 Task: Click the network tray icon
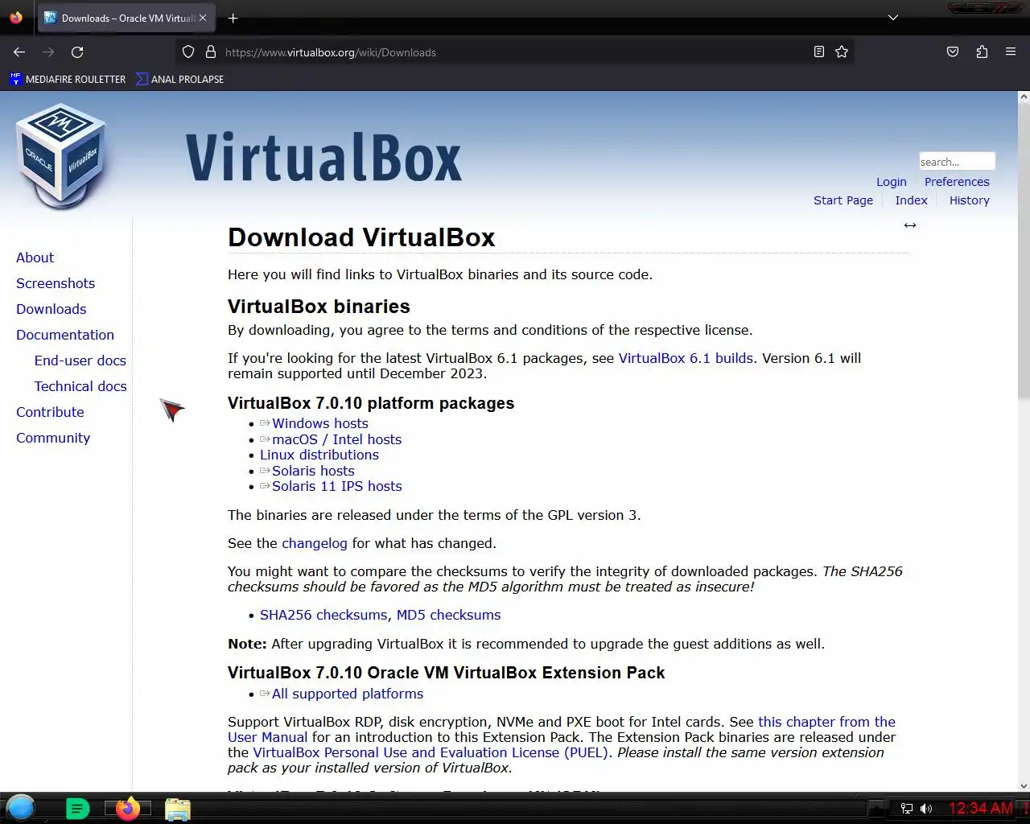click(907, 809)
